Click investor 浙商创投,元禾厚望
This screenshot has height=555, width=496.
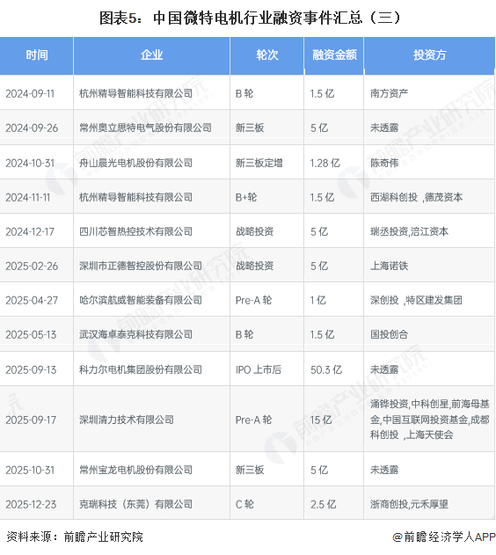click(409, 504)
